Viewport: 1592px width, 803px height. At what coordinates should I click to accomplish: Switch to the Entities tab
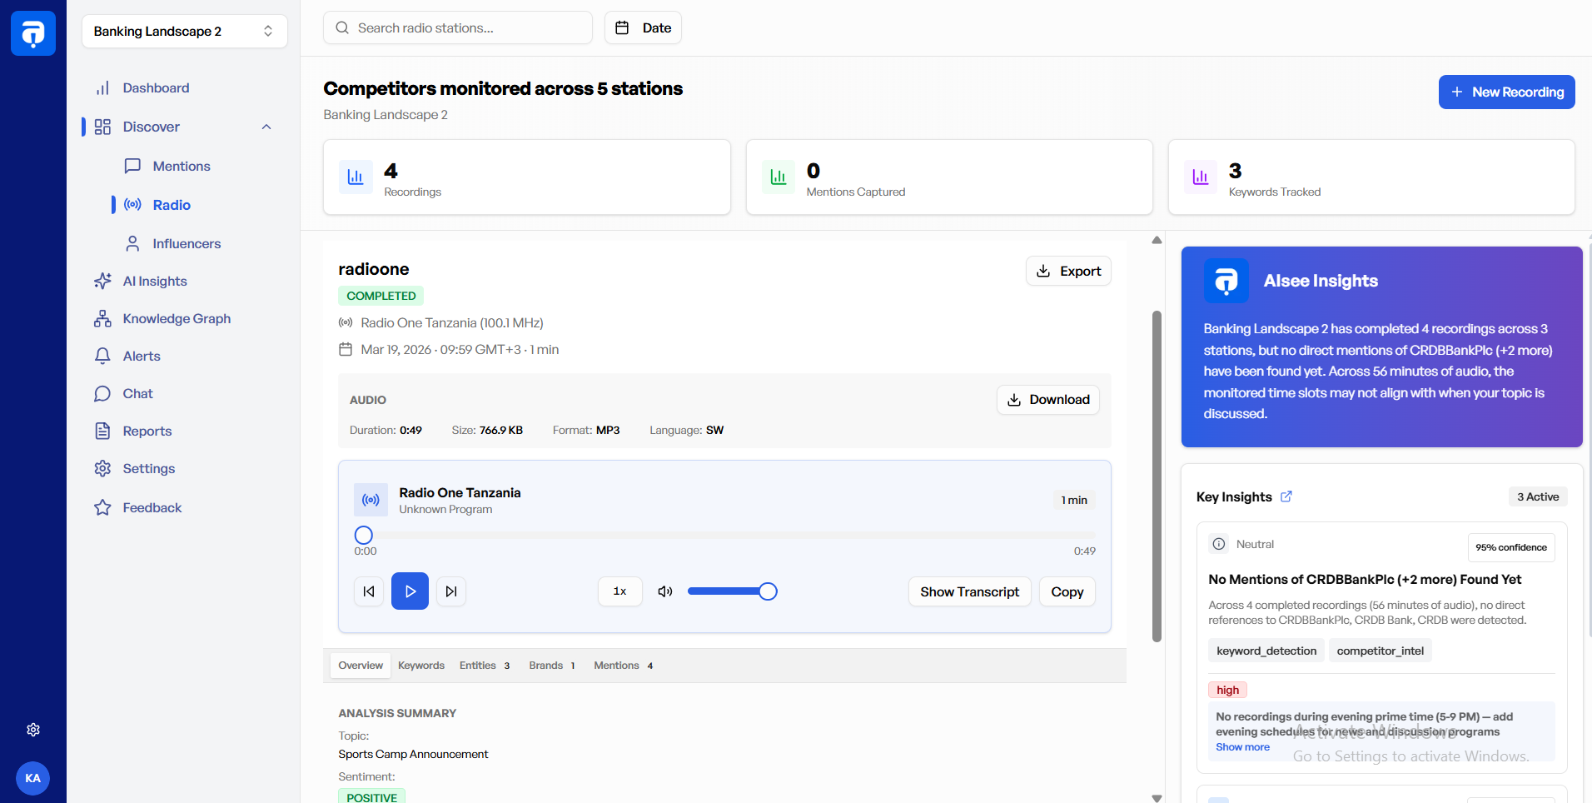(484, 666)
